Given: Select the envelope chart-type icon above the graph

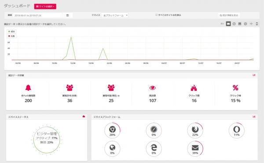Looking at the screenshot, I should click(x=228, y=24).
